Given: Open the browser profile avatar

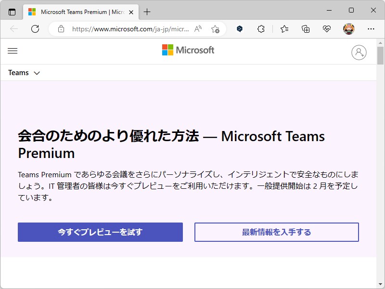Looking at the screenshot, I should point(348,29).
